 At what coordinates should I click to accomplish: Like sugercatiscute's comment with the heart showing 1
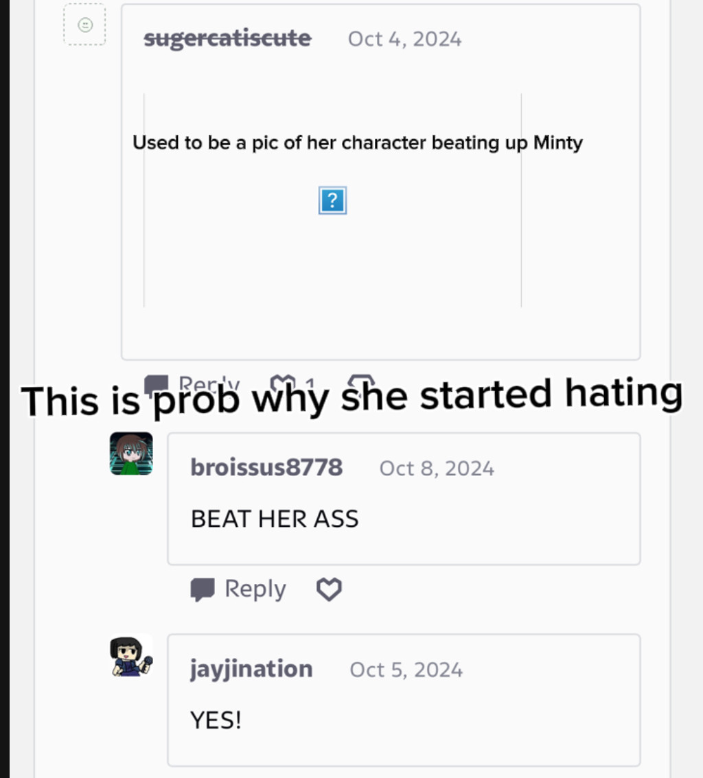283,384
